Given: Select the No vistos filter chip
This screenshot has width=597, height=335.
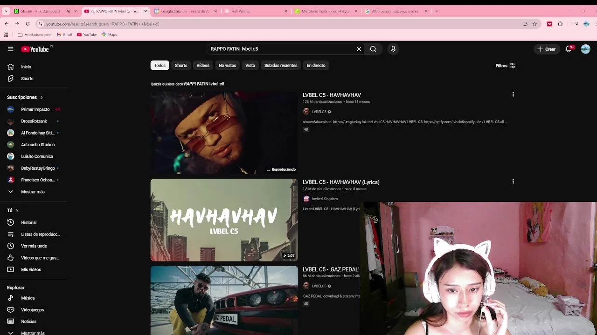Looking at the screenshot, I should click(227, 65).
